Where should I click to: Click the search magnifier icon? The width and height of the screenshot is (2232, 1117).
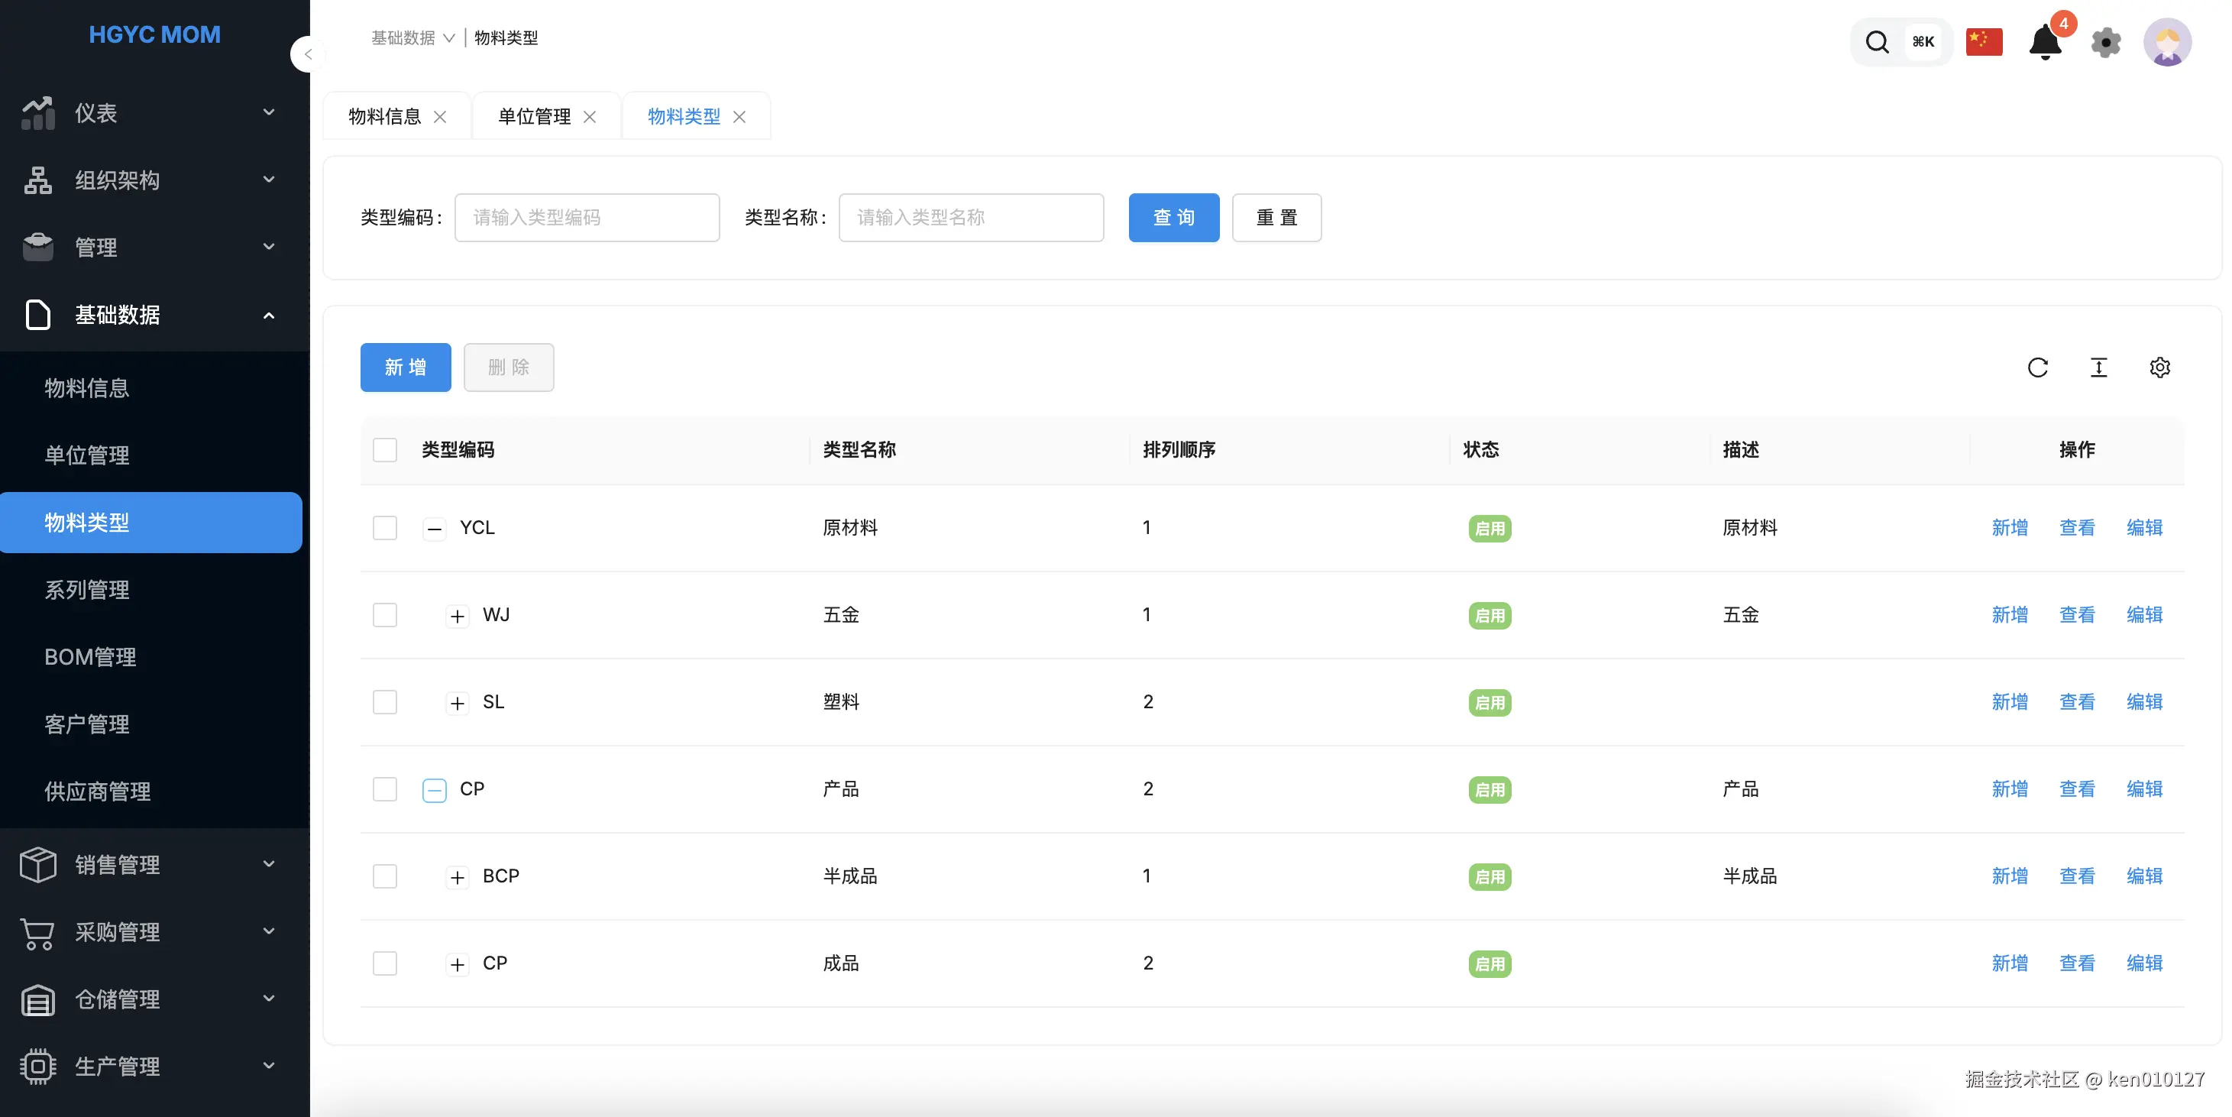coord(1877,41)
